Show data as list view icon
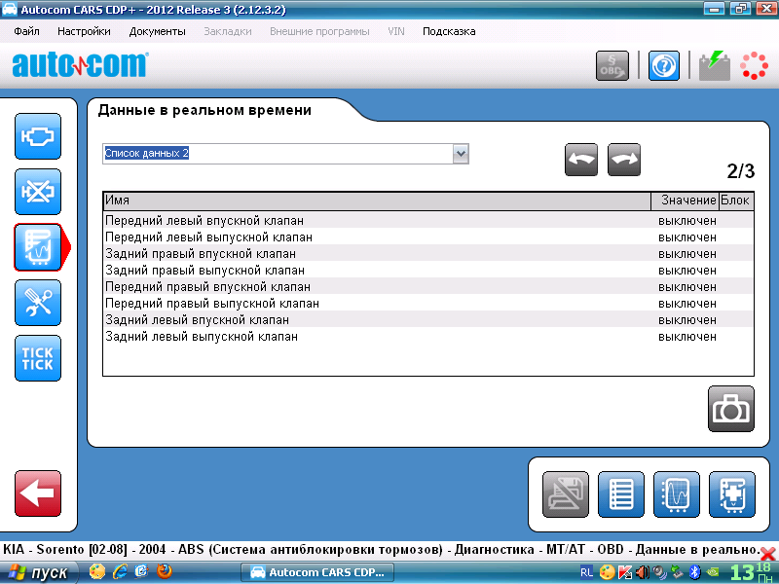 point(621,493)
